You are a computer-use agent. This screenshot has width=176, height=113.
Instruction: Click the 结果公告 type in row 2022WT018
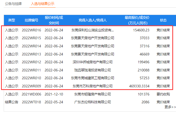click(12, 102)
